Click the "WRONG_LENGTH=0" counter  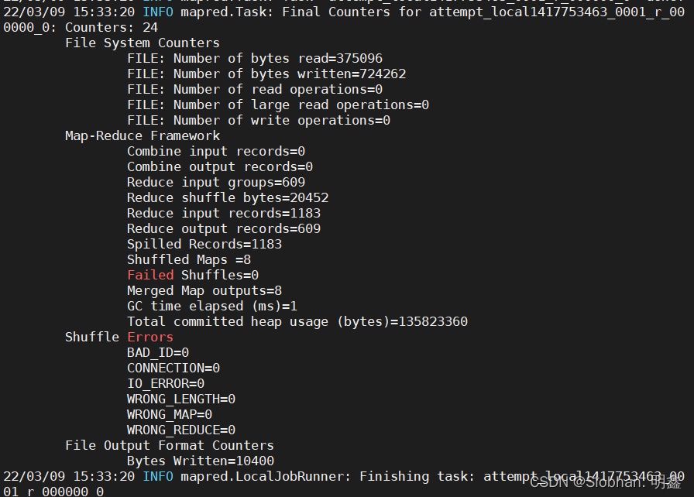click(x=180, y=399)
